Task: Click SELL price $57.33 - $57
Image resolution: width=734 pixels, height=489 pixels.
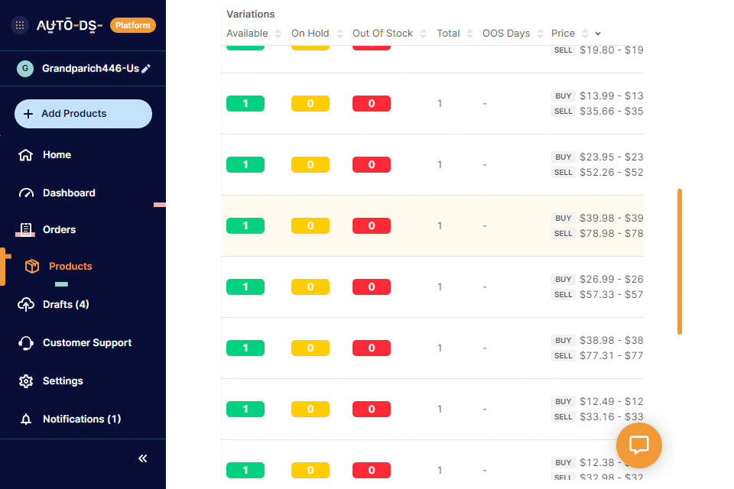Action: coord(612,295)
